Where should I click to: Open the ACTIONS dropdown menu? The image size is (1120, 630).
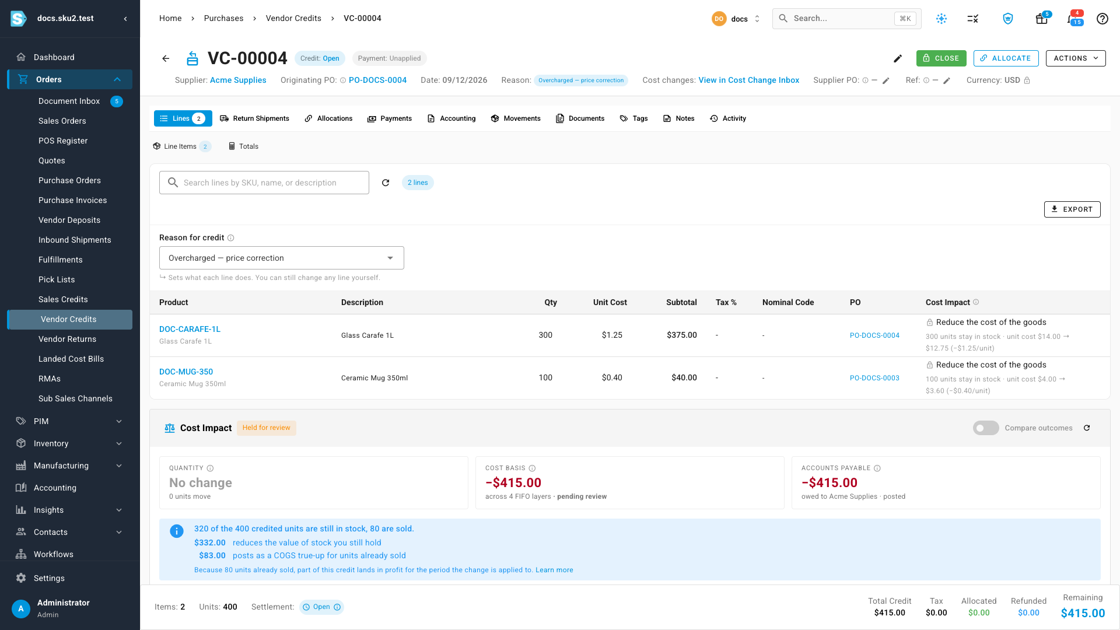[1076, 58]
